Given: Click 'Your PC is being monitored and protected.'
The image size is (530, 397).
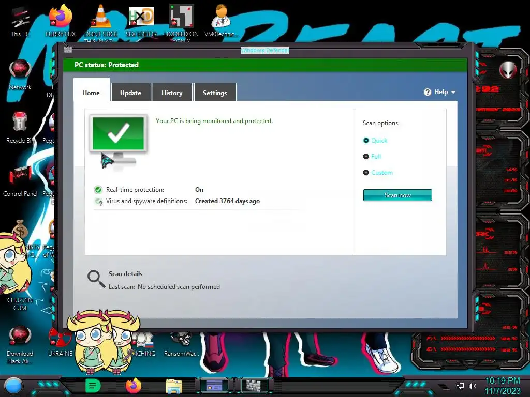Looking at the screenshot, I should coord(214,121).
